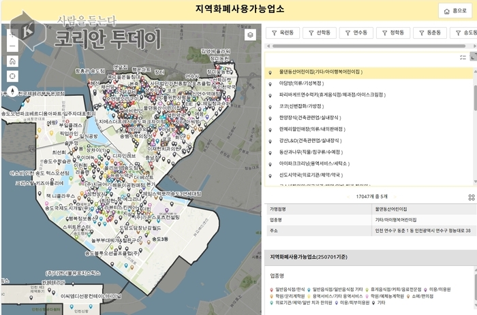Toggle the 선학동 filter
The image size is (477, 315).
point(319,33)
